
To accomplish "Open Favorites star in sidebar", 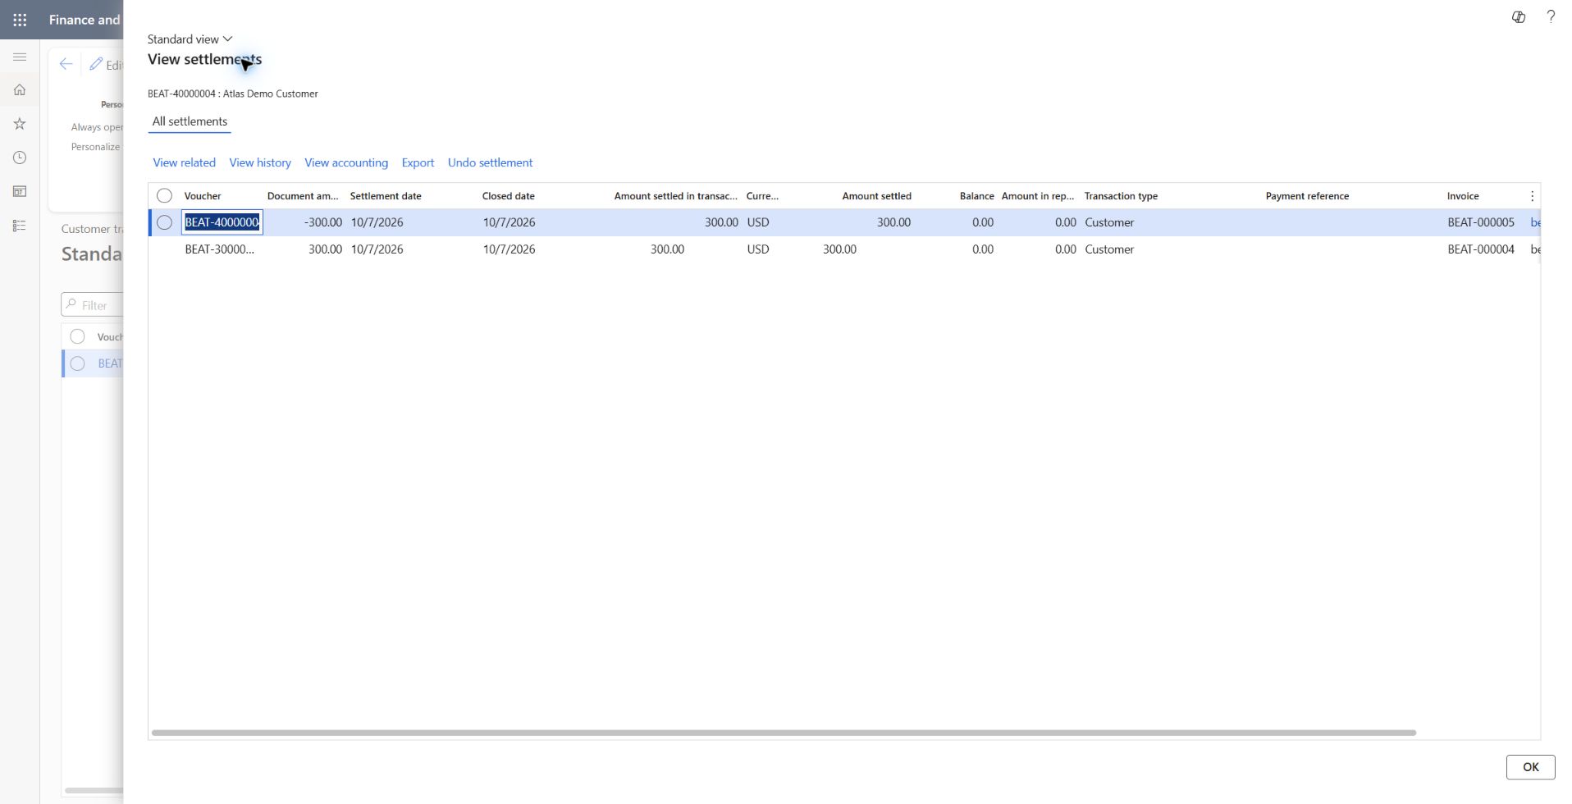I will [x=20, y=124].
